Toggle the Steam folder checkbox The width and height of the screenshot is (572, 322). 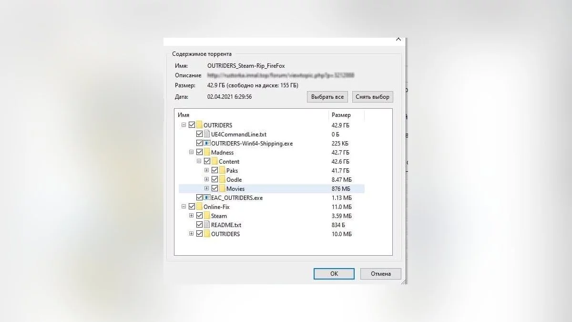199,216
